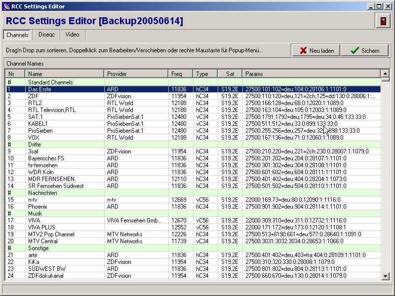
Task: Open the Diseqc tab
Action: 46,35
